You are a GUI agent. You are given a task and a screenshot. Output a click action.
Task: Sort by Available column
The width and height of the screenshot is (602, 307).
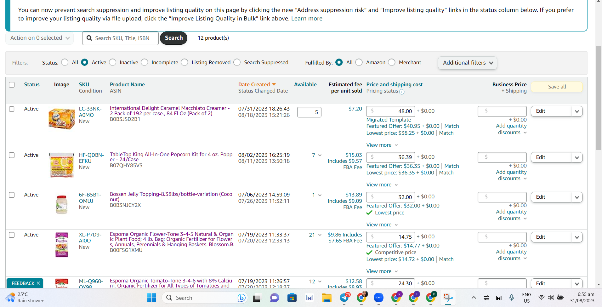coord(305,84)
